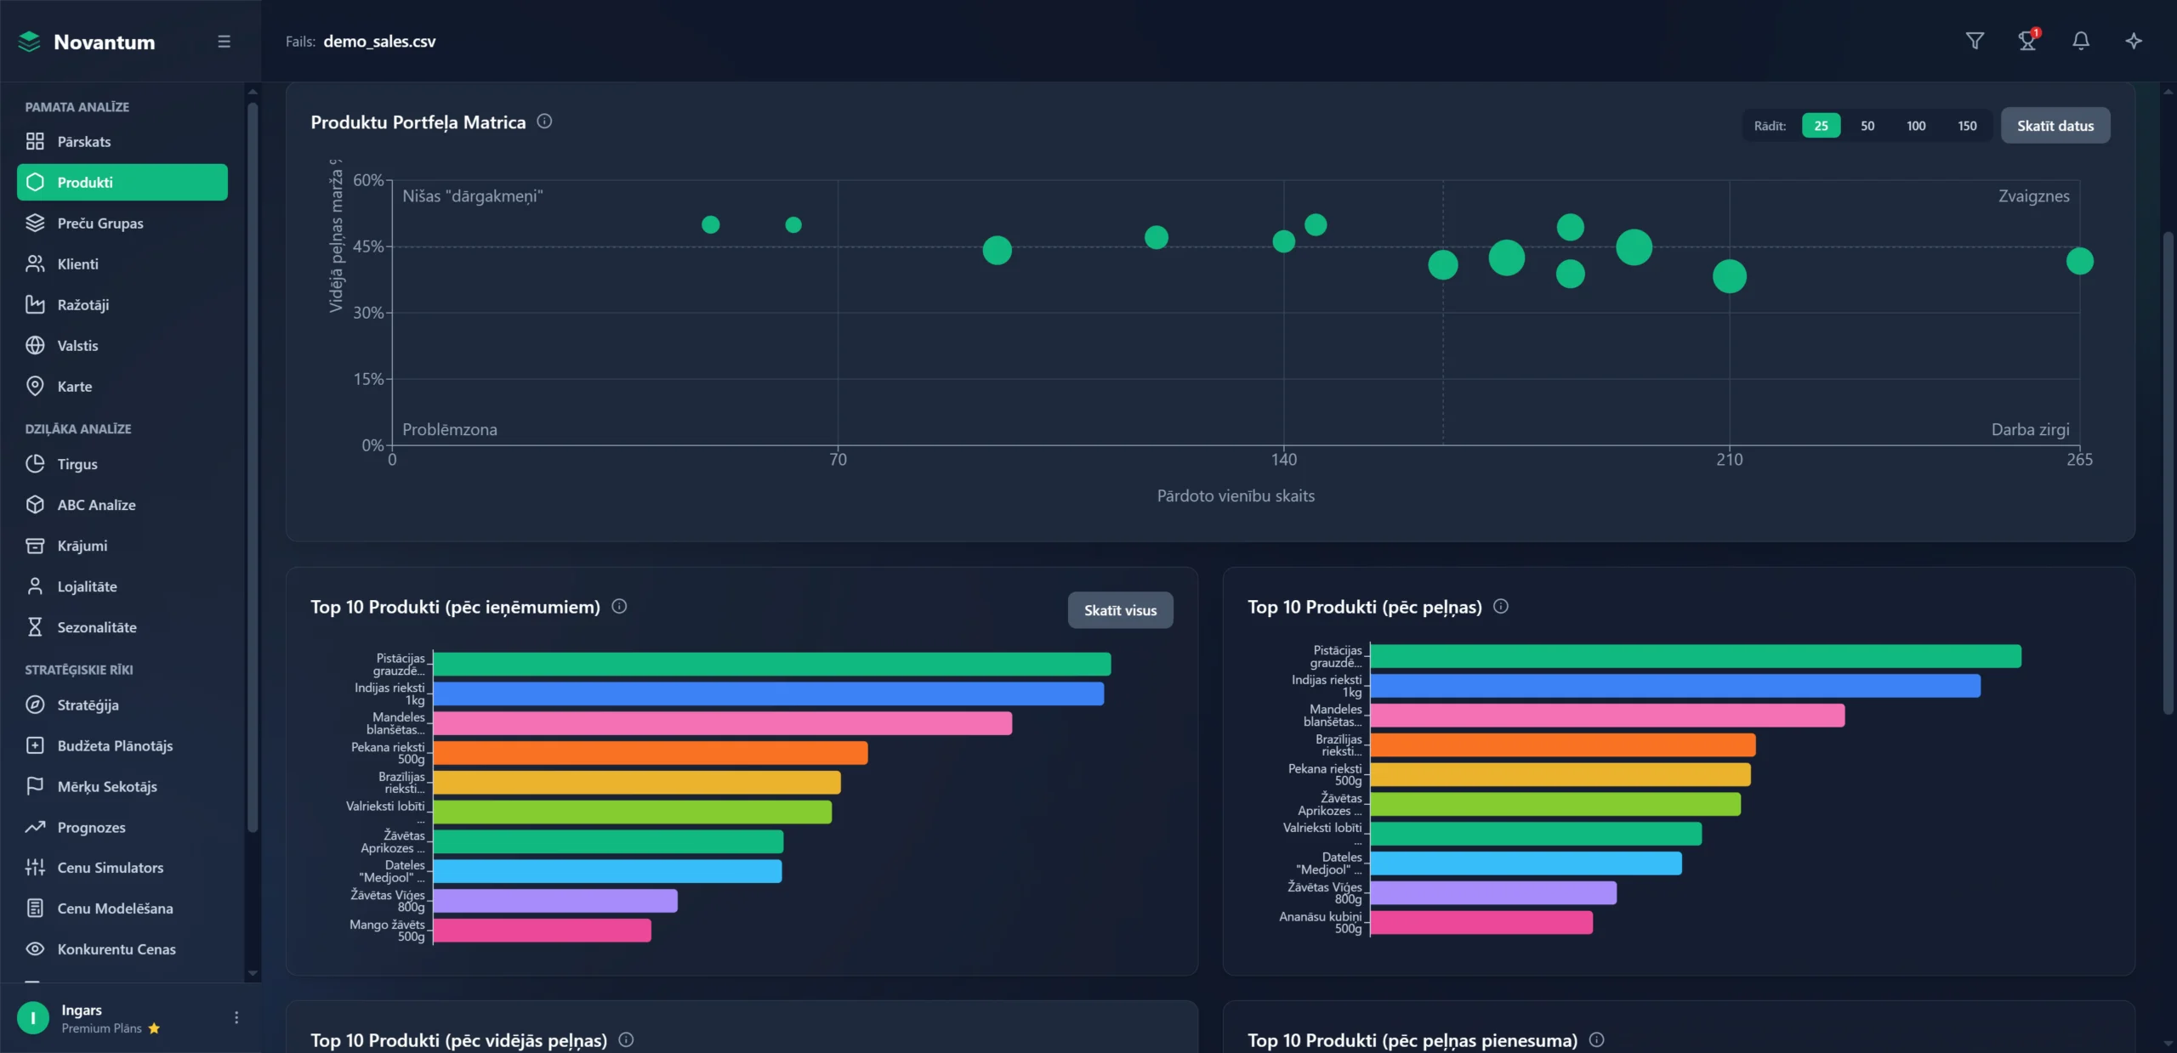This screenshot has height=1053, width=2177.
Task: Open the ABC Analīze sidebar page
Action: (96, 505)
